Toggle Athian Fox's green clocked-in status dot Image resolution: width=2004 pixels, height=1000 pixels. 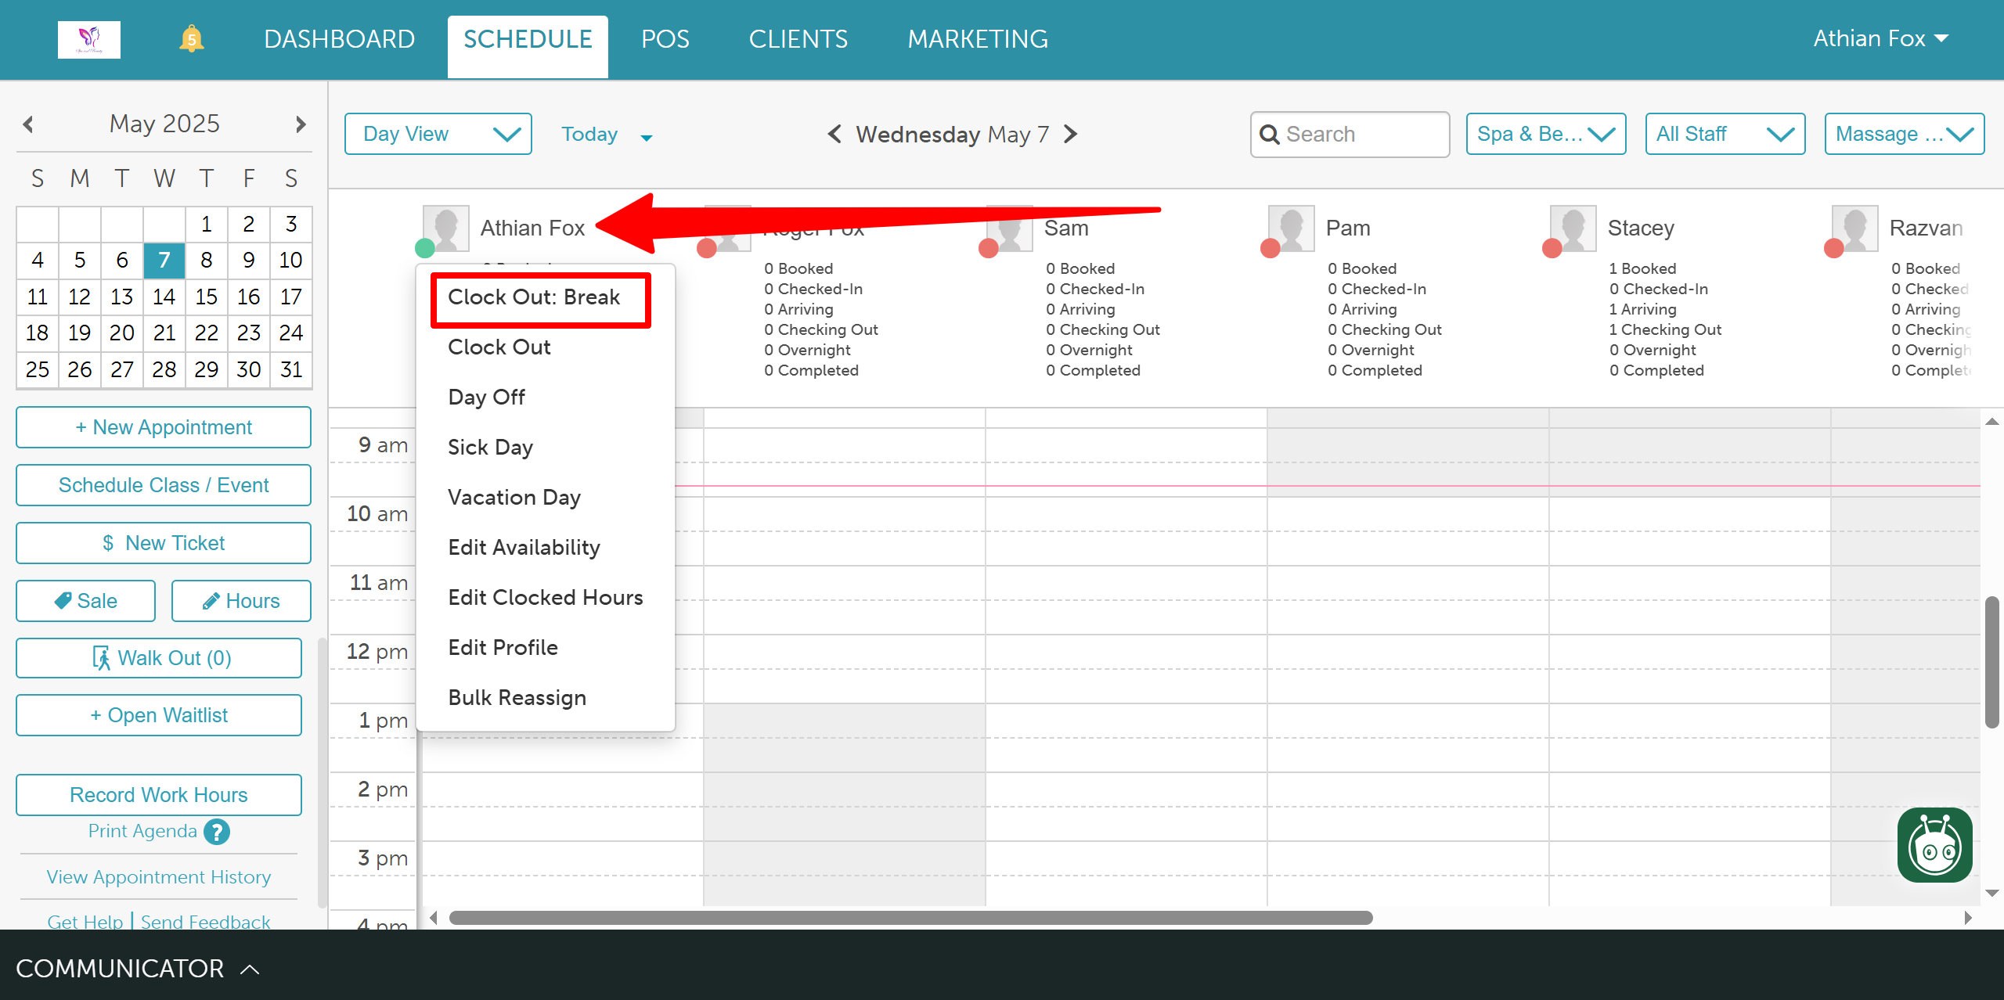(x=425, y=249)
